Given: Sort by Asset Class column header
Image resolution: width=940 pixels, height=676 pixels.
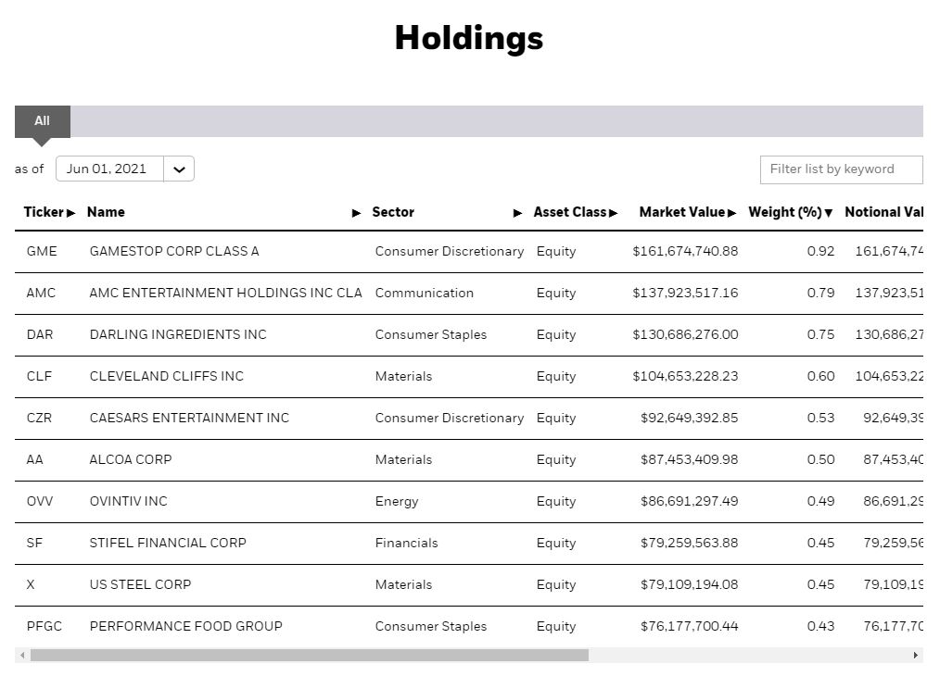Looking at the screenshot, I should (570, 212).
